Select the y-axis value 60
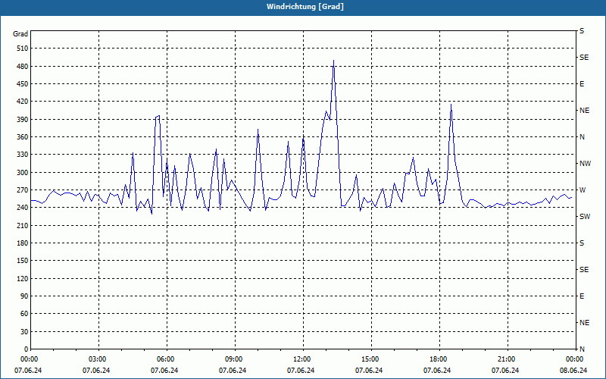Image resolution: width=606 pixels, height=379 pixels. [x=24, y=314]
